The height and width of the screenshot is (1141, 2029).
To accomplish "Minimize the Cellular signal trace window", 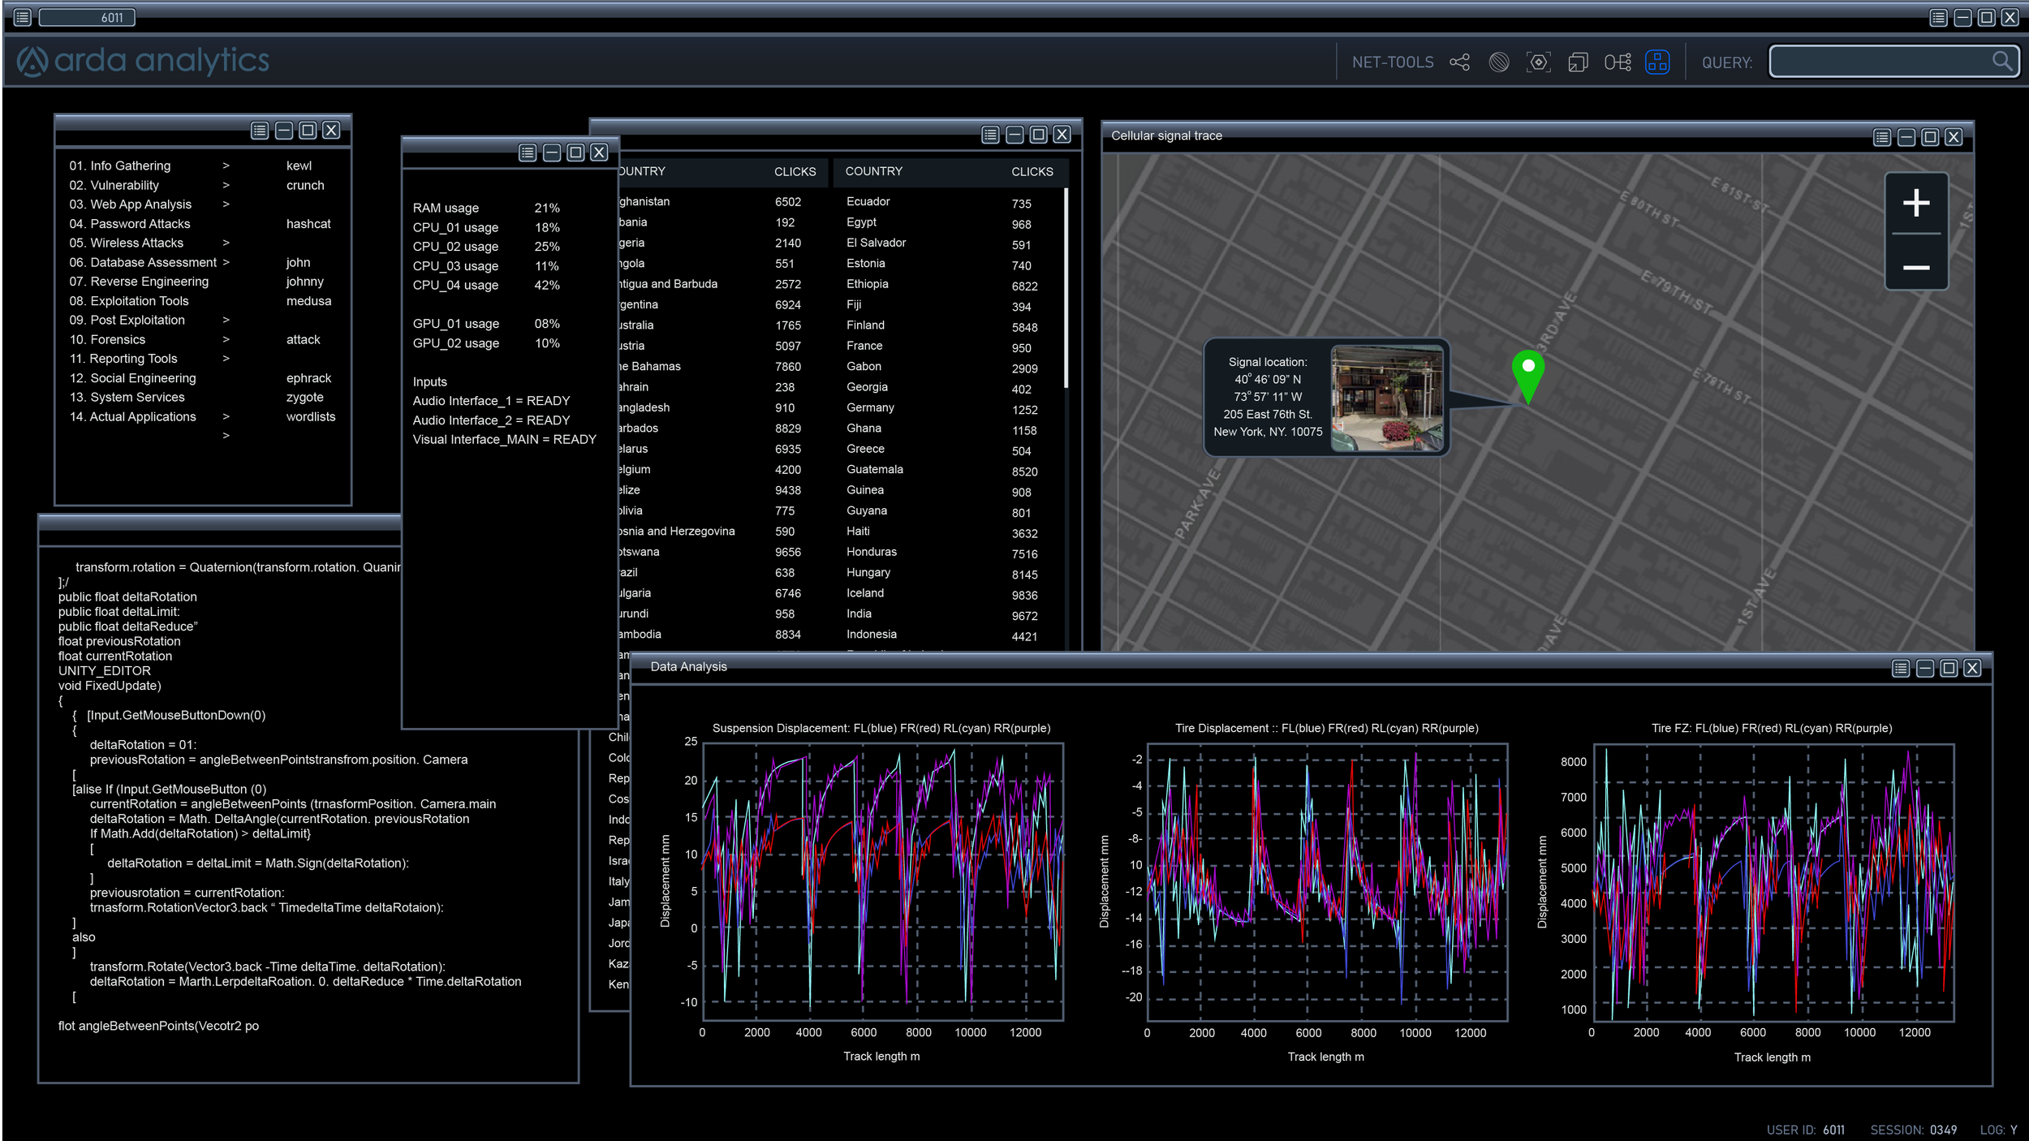I will point(1906,137).
